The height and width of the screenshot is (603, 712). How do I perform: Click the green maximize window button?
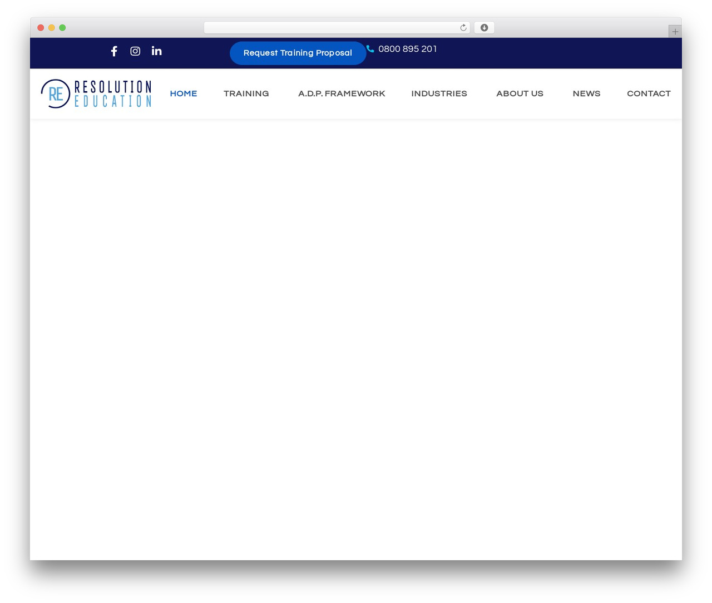62,28
